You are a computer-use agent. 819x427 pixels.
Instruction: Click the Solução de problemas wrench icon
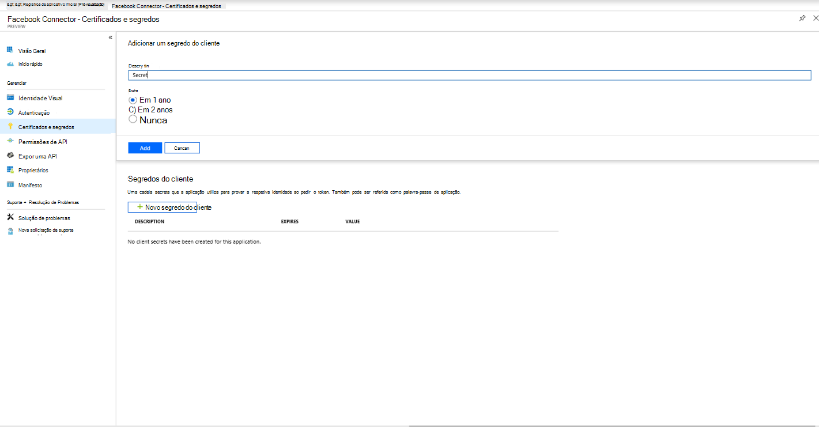10,217
